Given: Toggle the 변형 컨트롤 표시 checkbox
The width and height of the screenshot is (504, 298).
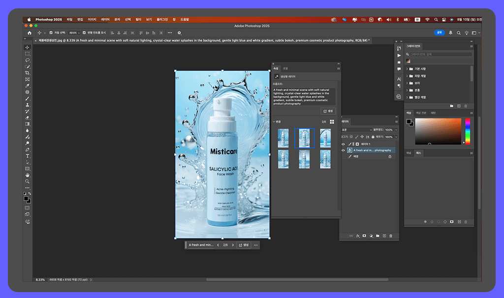Looking at the screenshot, I should [x=84, y=33].
